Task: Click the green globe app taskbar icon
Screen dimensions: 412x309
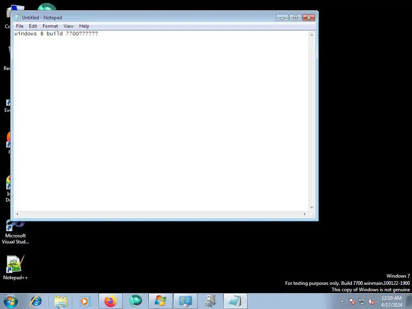Action: click(136, 301)
